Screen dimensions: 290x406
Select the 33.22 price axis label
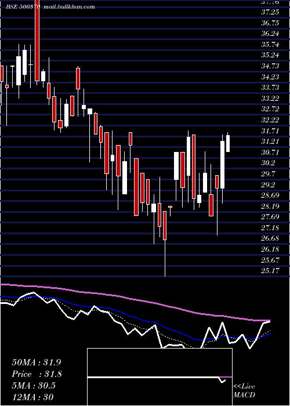pyautogui.click(x=270, y=99)
